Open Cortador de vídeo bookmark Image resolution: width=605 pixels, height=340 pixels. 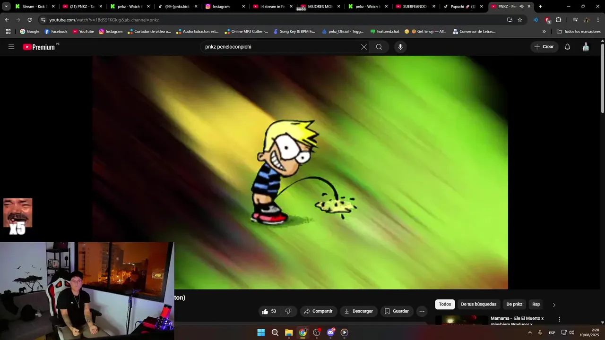coord(149,32)
